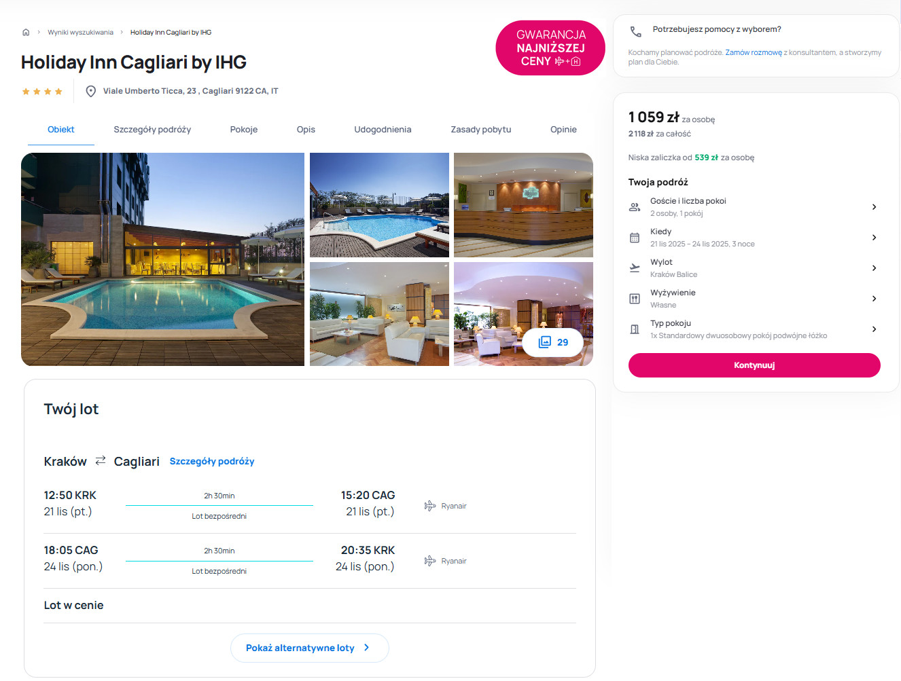Viewport: 901px width, 681px height.
Task: Select the Opinie tab
Action: click(x=563, y=130)
